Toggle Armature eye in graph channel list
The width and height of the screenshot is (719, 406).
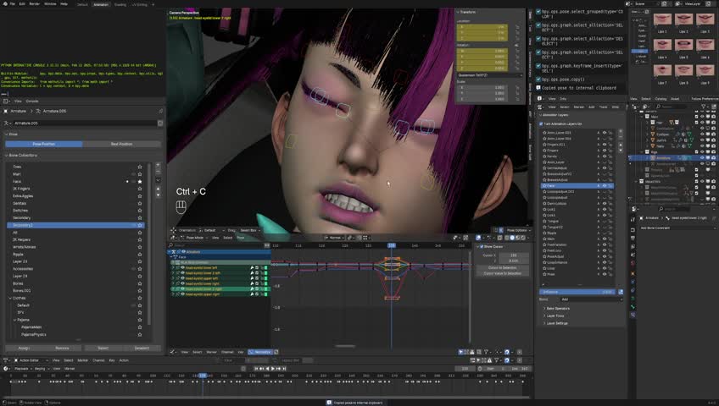click(183, 251)
